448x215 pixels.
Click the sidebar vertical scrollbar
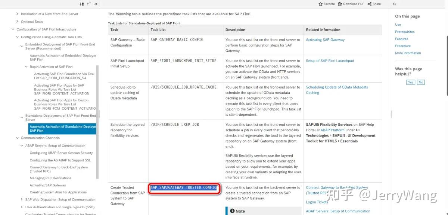click(x=97, y=123)
